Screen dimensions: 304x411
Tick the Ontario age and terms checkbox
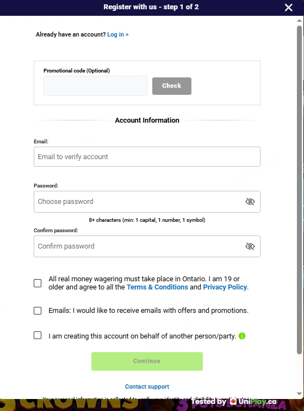[38, 283]
